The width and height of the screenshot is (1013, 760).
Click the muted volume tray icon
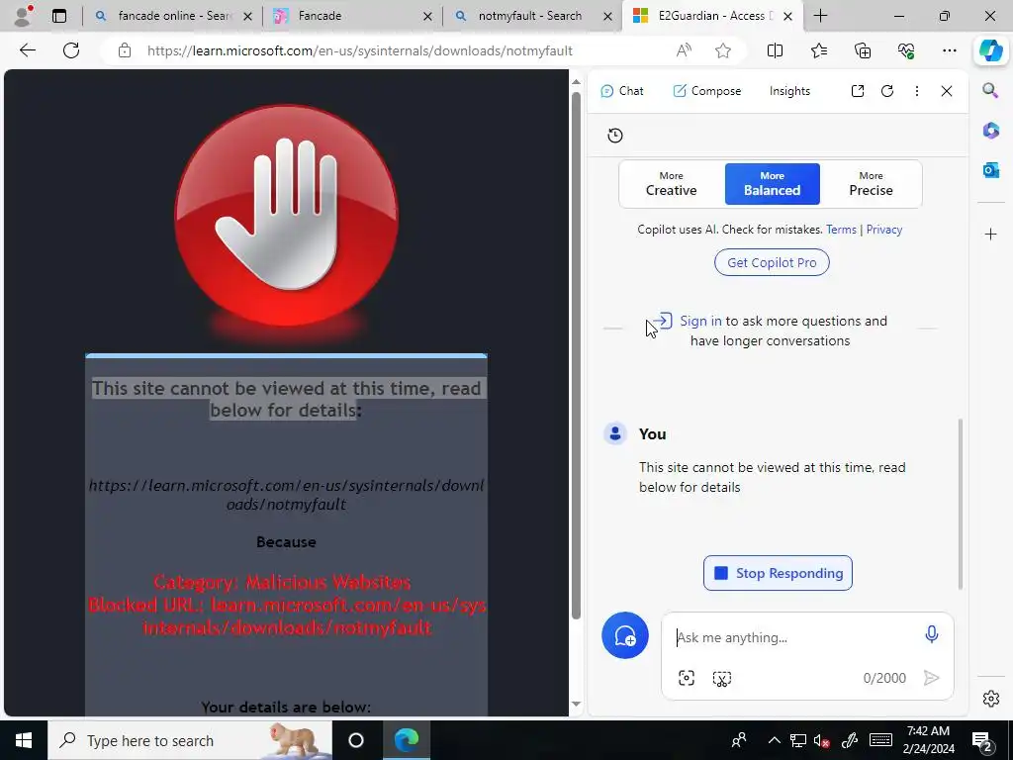tap(821, 740)
